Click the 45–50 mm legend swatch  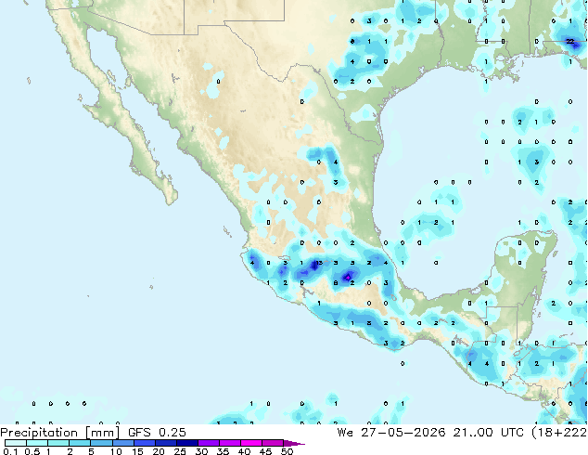tap(273, 443)
